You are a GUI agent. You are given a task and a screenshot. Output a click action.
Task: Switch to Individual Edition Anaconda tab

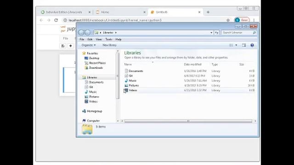(64, 12)
